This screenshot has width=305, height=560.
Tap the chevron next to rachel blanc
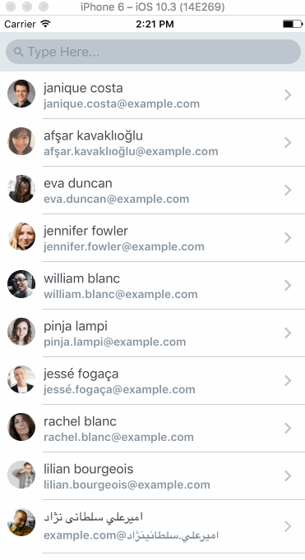[x=288, y=429]
